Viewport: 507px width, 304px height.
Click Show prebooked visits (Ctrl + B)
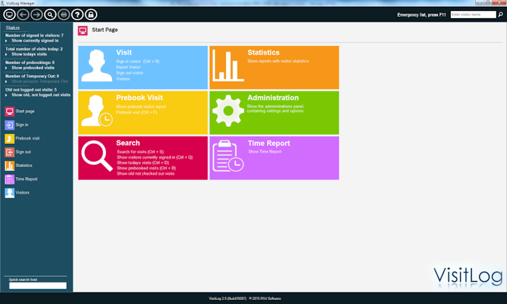click(x=146, y=168)
